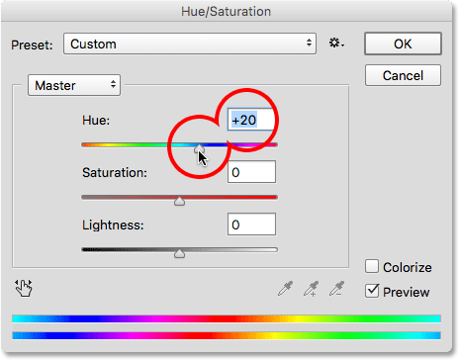
Task: Select the Subtract from Sample eyedropper
Action: [336, 289]
